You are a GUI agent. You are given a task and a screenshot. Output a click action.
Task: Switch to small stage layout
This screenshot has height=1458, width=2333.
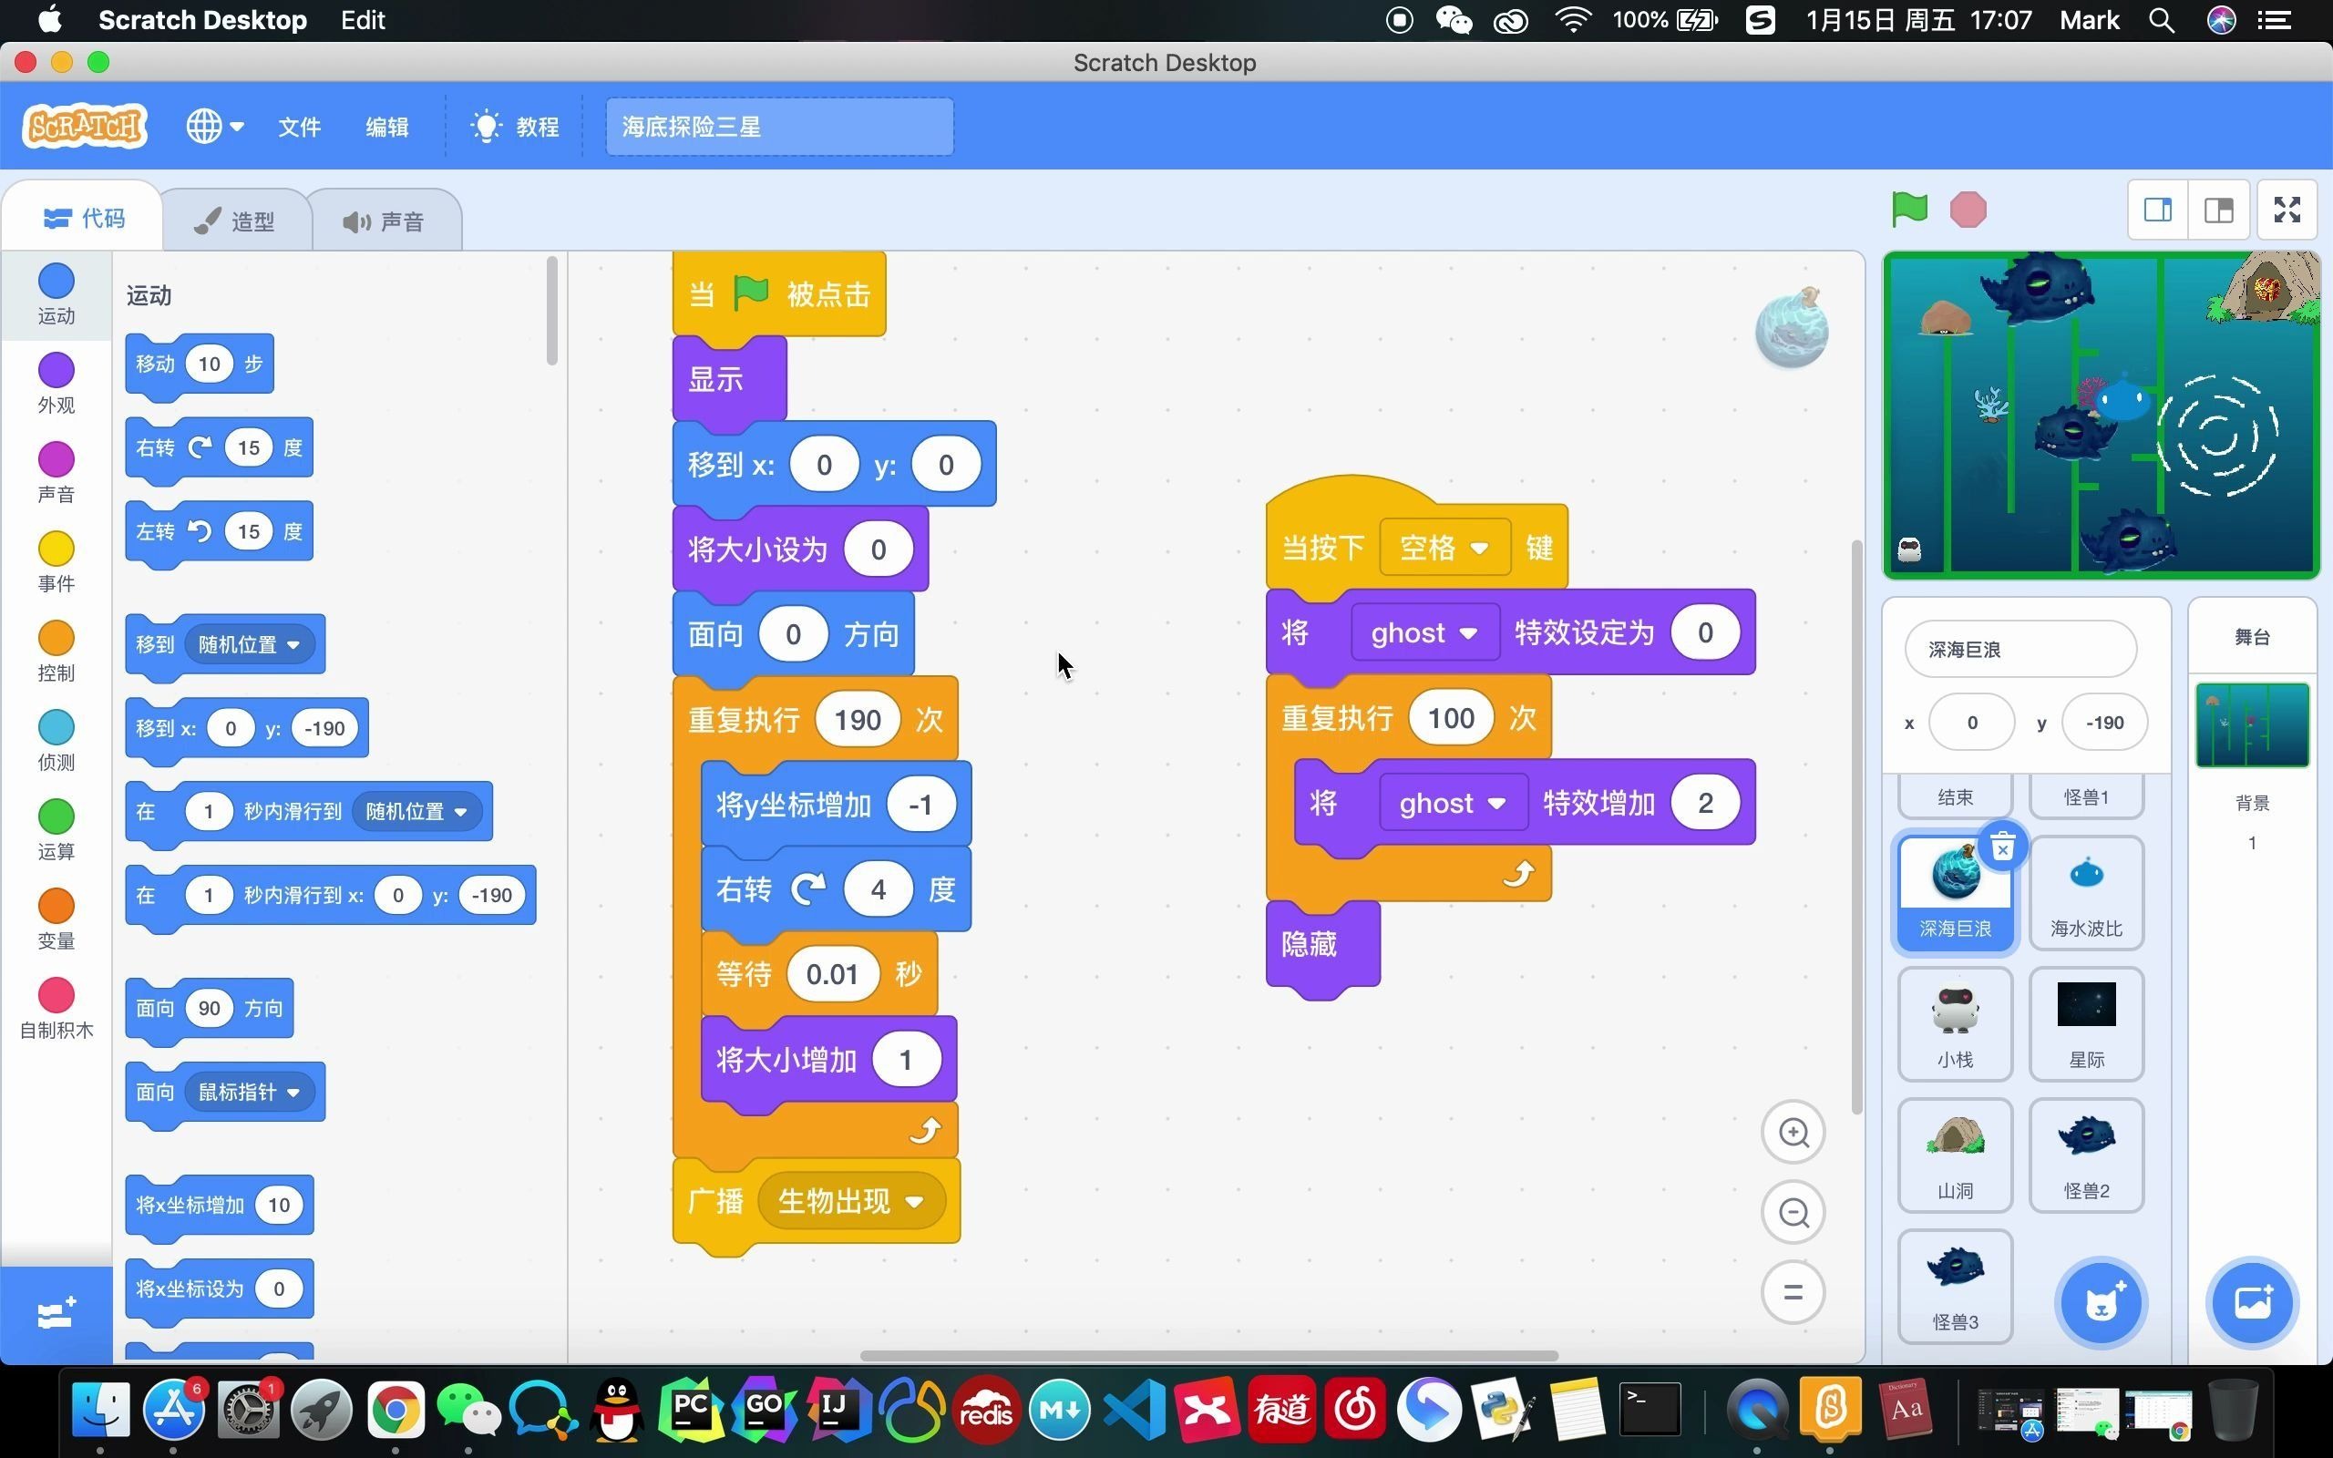click(x=2157, y=210)
